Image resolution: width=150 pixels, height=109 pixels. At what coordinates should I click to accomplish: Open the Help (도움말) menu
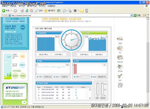pos(51,6)
